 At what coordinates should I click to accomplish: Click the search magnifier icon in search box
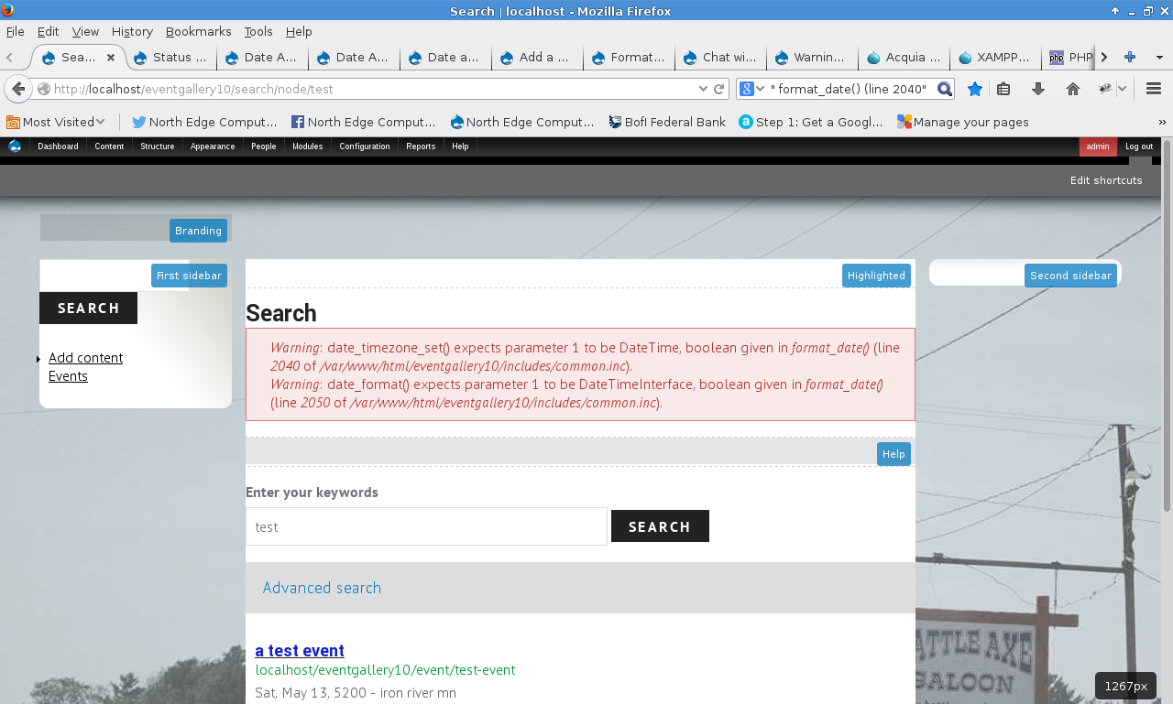[945, 89]
